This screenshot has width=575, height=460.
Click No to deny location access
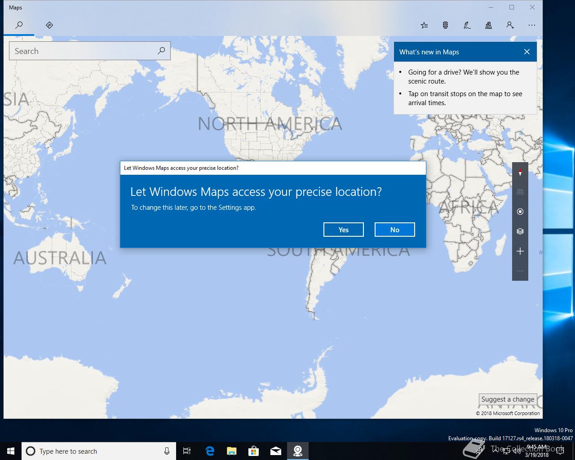[x=395, y=230]
